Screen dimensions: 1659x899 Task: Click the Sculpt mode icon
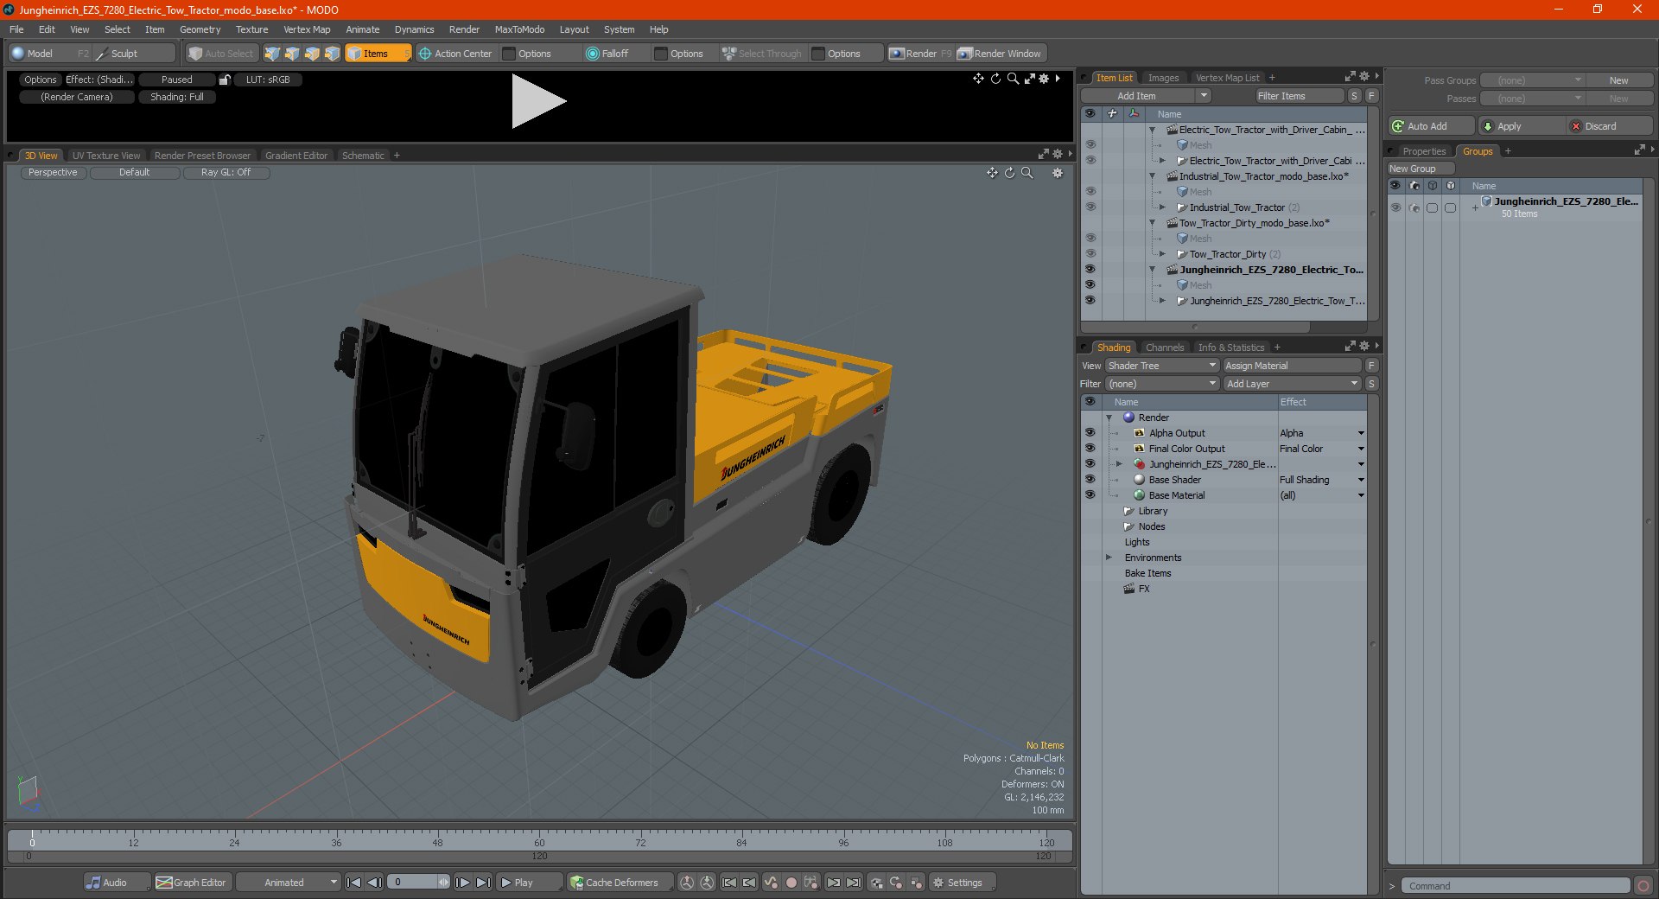click(x=102, y=54)
